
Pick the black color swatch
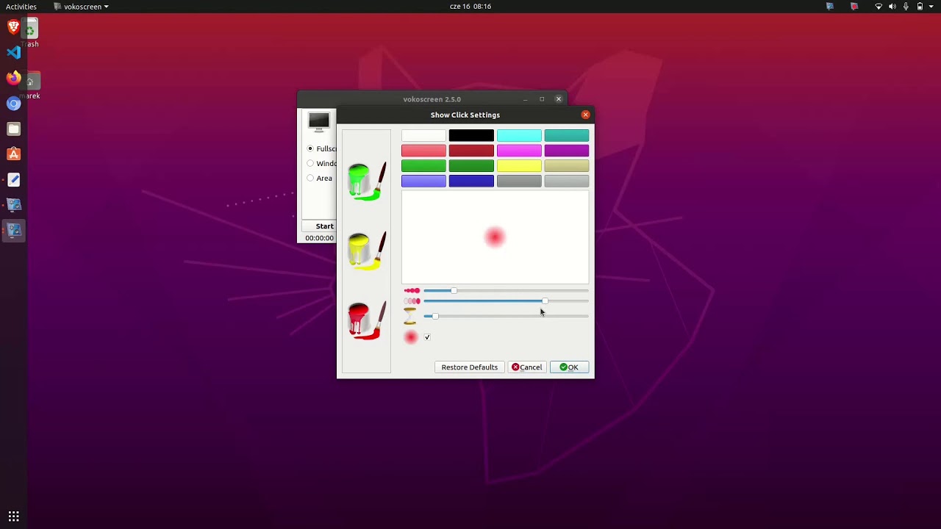[471, 135]
